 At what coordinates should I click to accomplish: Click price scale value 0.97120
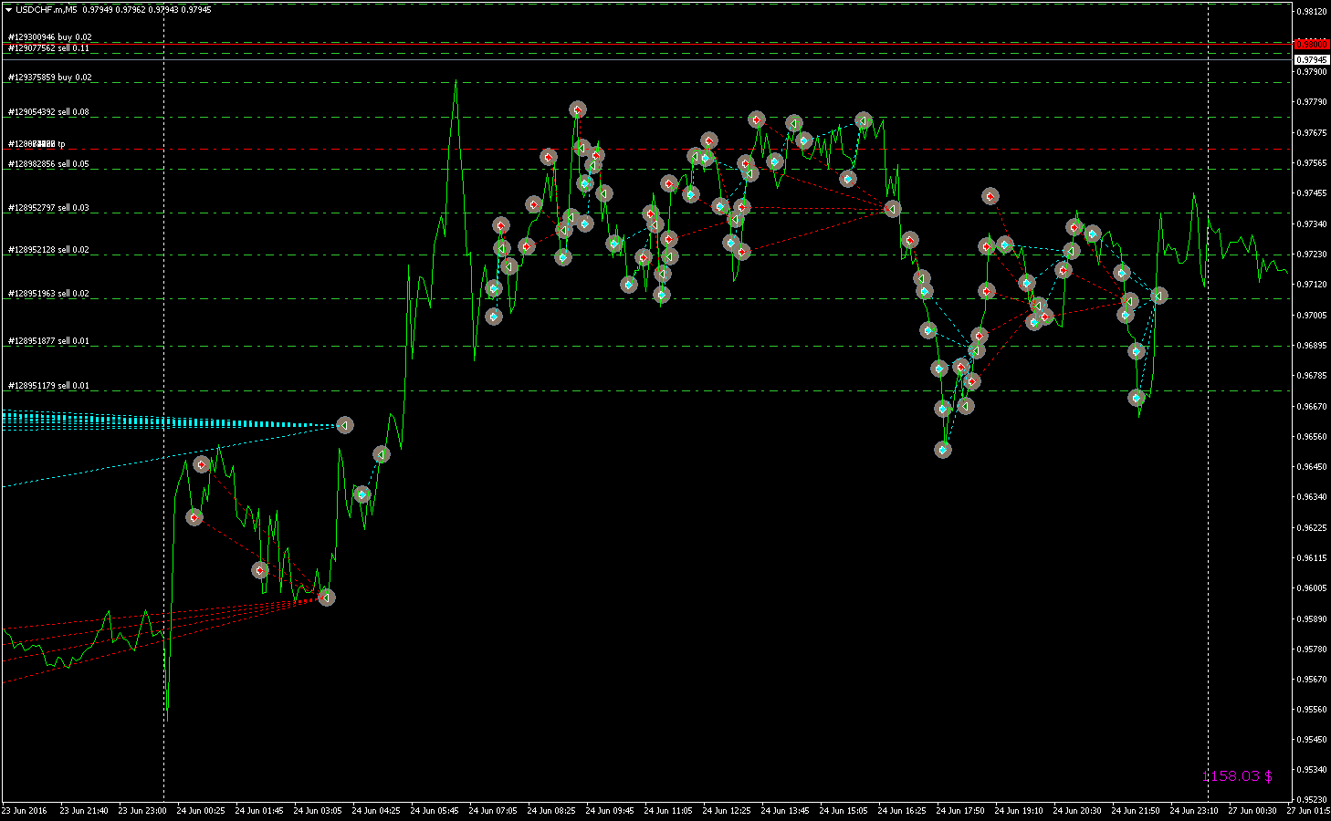click(x=1313, y=285)
